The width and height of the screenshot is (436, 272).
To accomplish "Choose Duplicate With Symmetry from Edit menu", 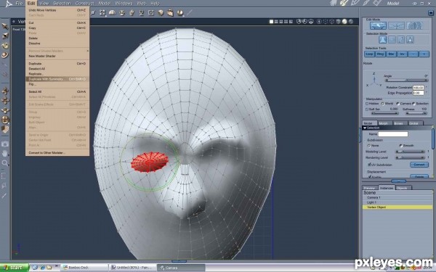I will pos(57,79).
